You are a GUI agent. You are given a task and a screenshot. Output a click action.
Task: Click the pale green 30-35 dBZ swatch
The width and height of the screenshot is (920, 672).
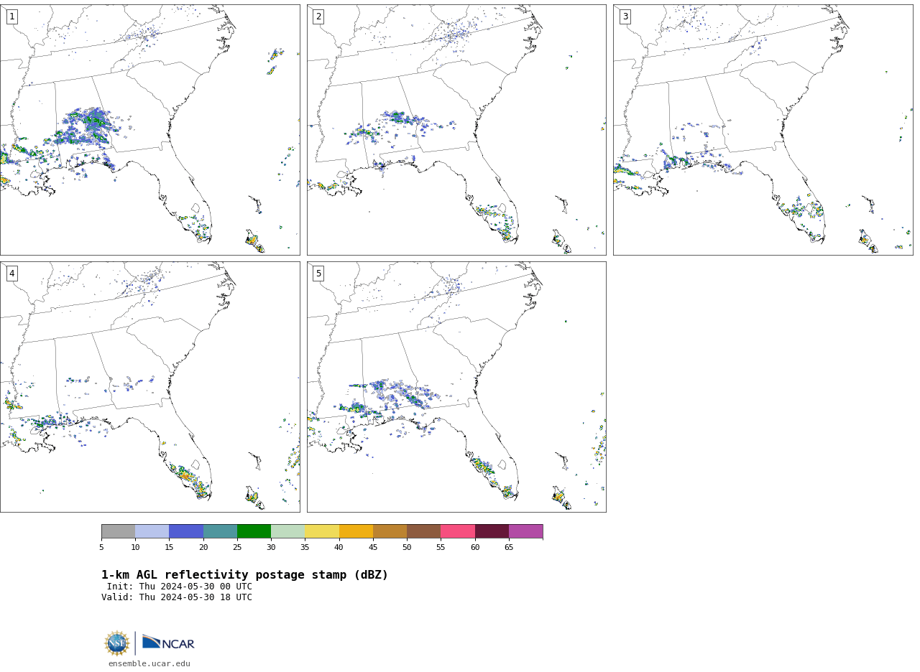coord(287,531)
